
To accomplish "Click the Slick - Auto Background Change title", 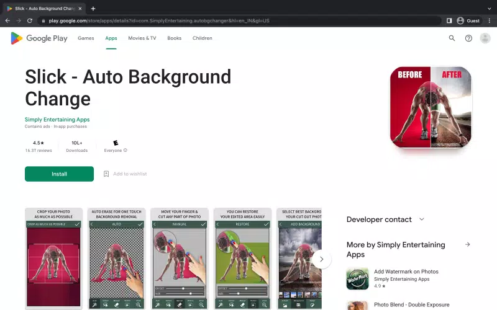I will click(x=128, y=87).
